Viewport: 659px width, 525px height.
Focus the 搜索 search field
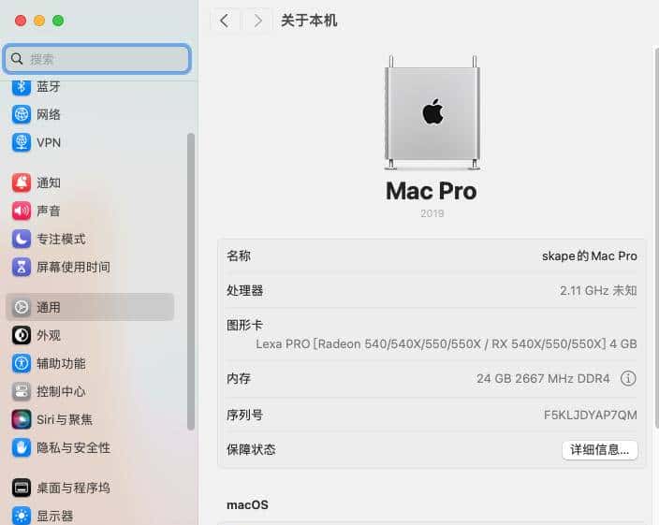tap(97, 59)
